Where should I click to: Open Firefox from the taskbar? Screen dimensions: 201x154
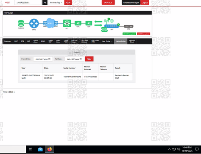click(49, 149)
